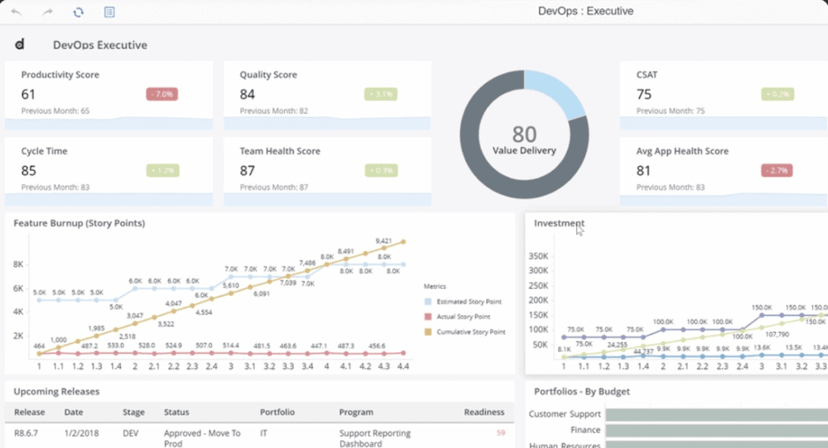Click the 'Quality Score' card title
Image resolution: width=828 pixels, height=448 pixels.
pos(268,74)
